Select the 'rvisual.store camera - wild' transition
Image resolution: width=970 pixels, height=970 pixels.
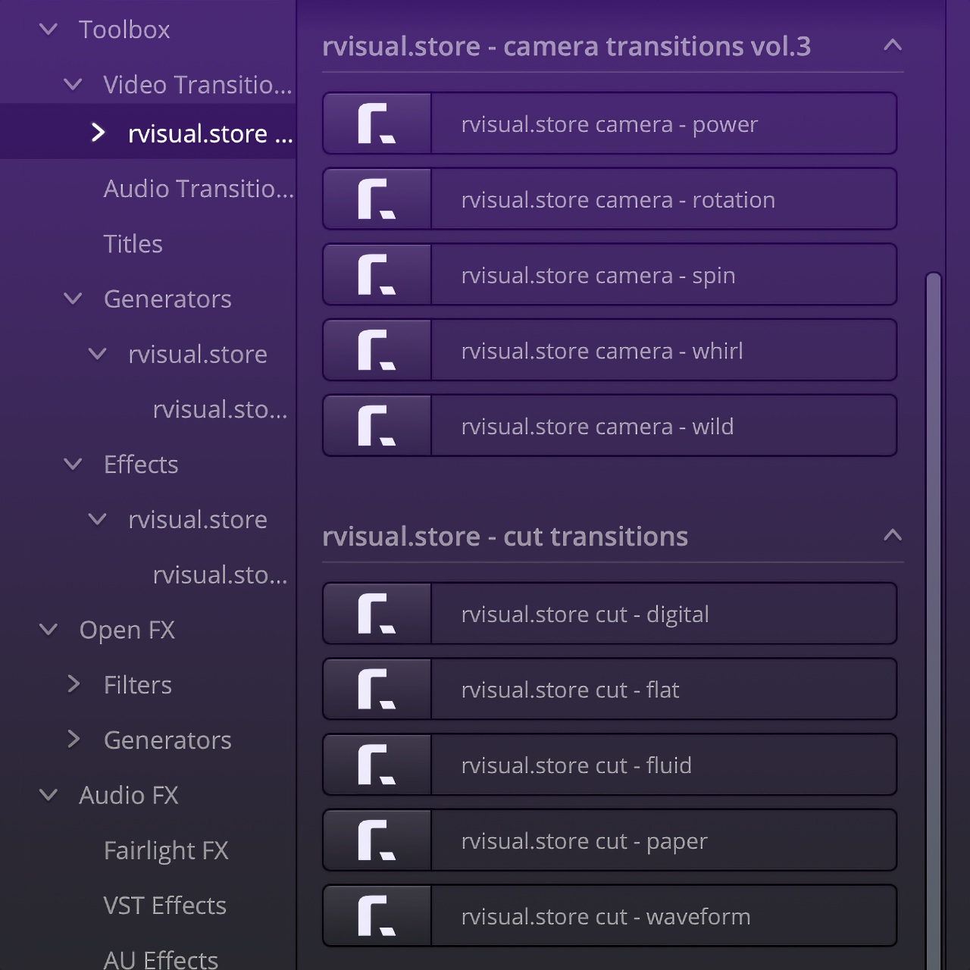[597, 427]
